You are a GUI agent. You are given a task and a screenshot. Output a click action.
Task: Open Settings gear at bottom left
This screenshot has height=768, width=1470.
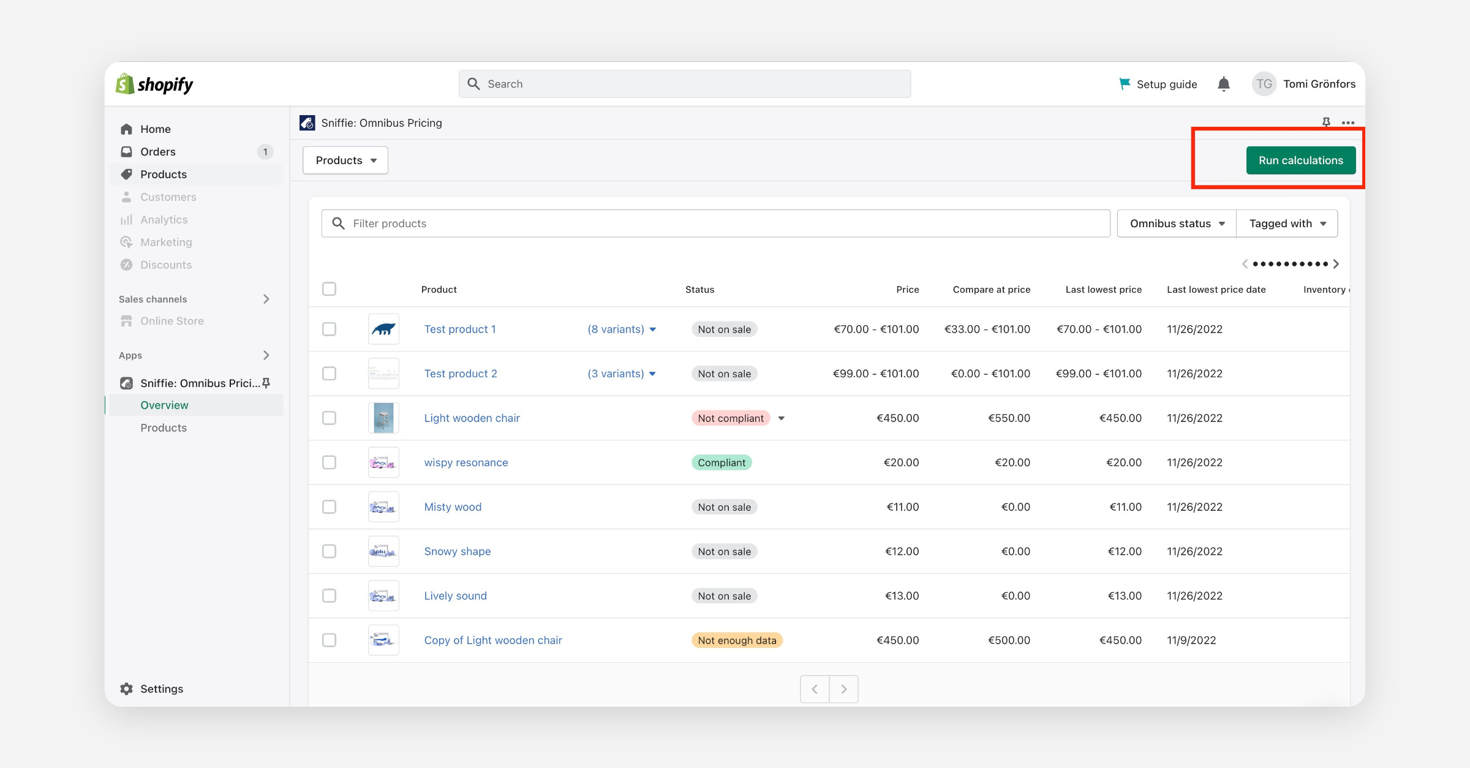127,688
